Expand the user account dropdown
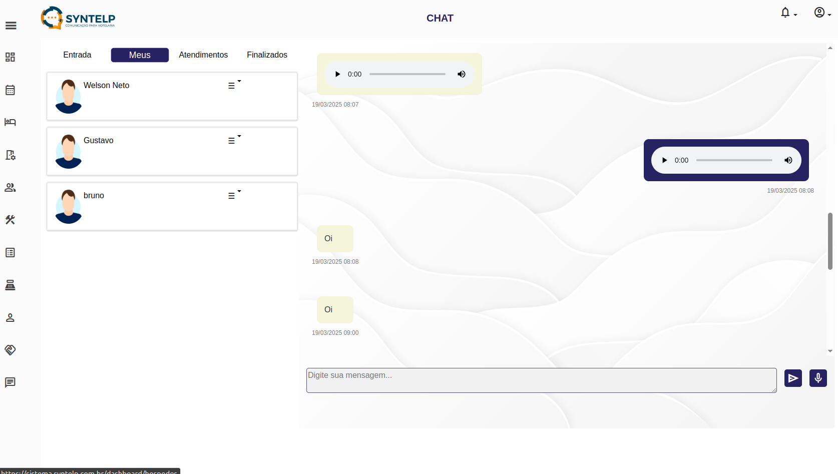 click(x=821, y=13)
